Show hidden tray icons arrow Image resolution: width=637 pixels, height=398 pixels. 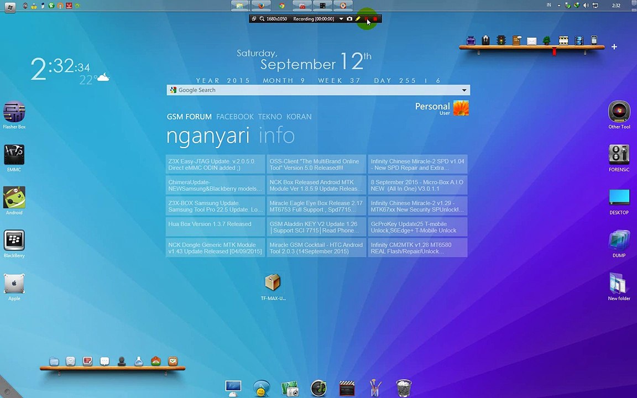[x=559, y=6]
